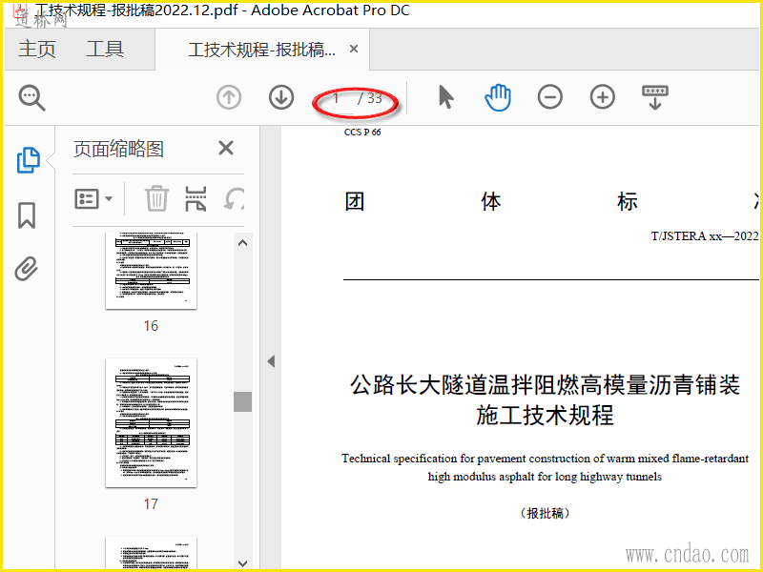Open the find text magnifier tool
Viewport: 763px width, 572px height.
pyautogui.click(x=32, y=98)
